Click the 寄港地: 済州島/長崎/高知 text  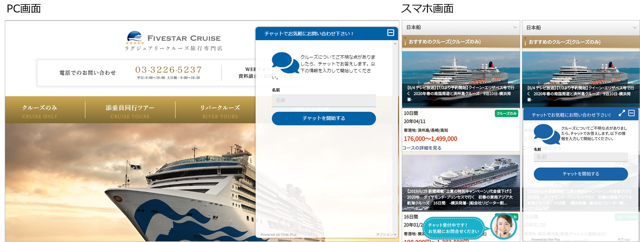tap(426, 130)
